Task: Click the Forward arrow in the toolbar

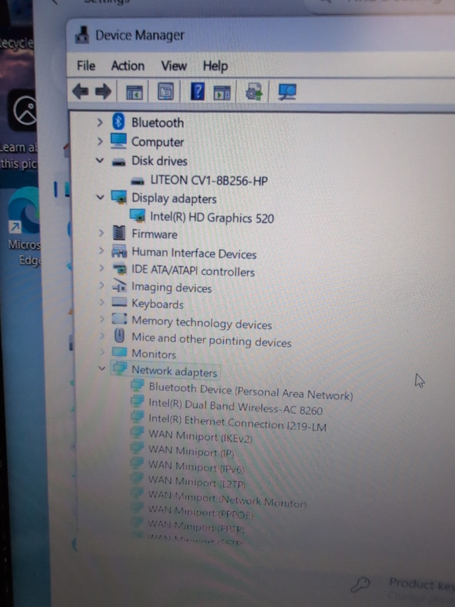Action: (x=103, y=91)
